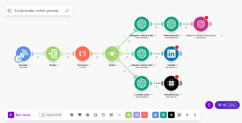Click the red error badge on Instagram module
Screen dimensions: 242x123
(206, 17)
